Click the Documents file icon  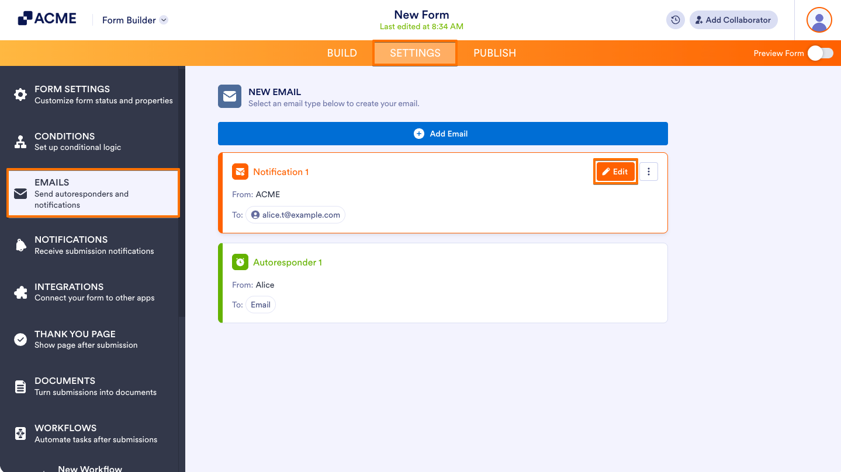click(x=20, y=386)
